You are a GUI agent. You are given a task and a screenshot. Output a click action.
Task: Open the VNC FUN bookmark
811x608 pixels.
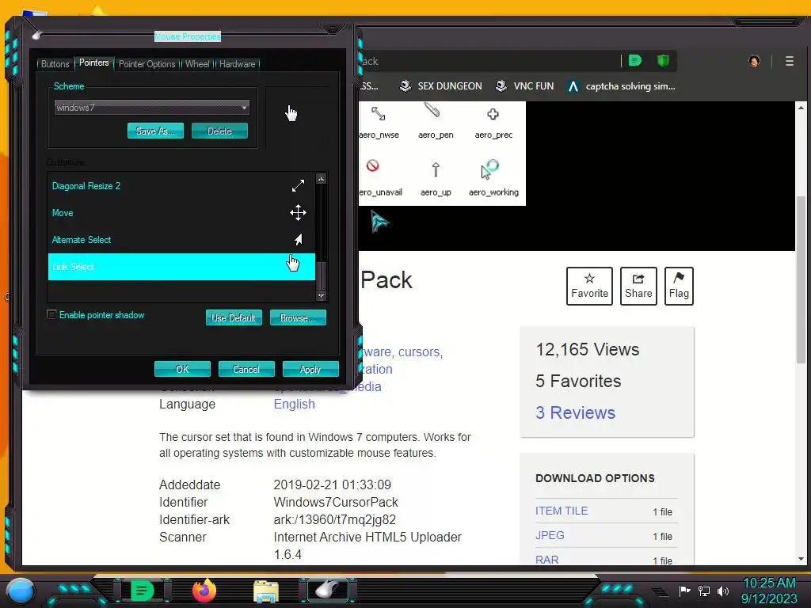524,85
